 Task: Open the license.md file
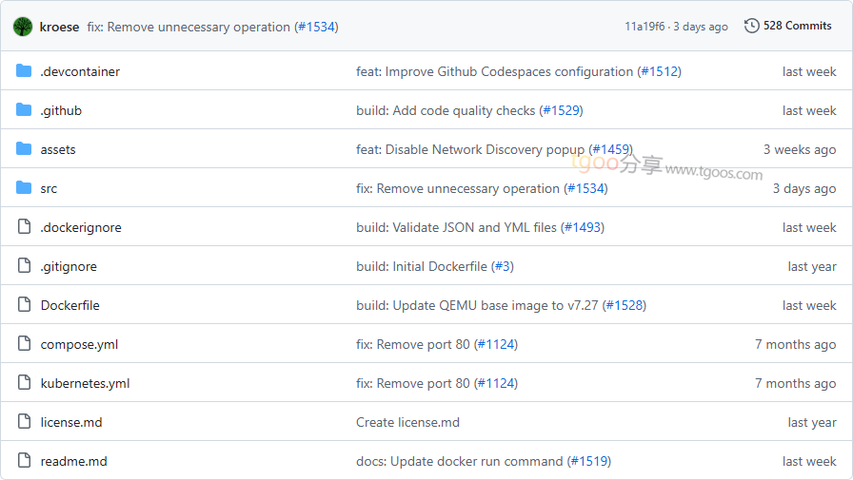pos(71,422)
